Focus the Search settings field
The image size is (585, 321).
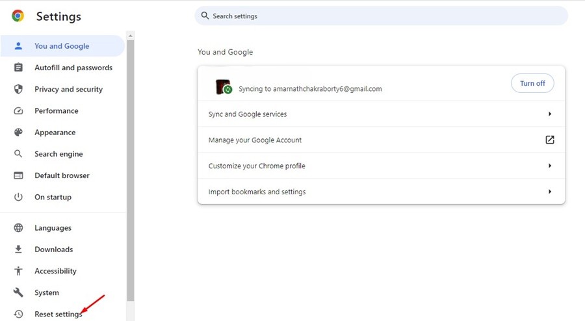pos(382,16)
